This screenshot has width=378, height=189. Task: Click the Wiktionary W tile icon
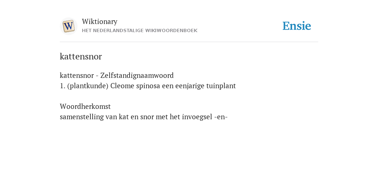coord(68,26)
